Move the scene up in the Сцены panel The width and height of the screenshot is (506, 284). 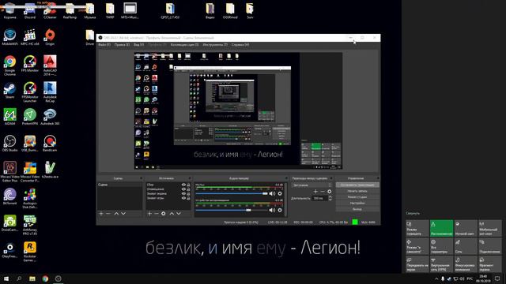[116, 214]
